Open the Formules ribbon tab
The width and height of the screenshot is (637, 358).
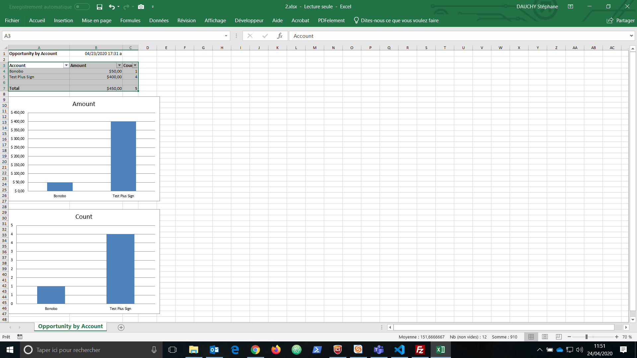tap(130, 21)
